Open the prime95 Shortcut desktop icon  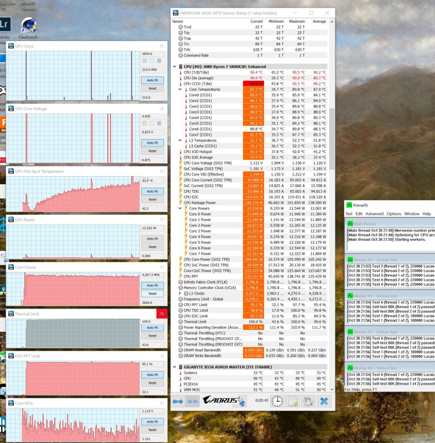coord(29,6)
